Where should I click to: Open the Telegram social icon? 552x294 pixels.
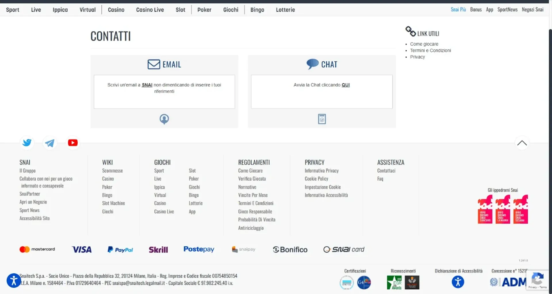[x=50, y=143]
